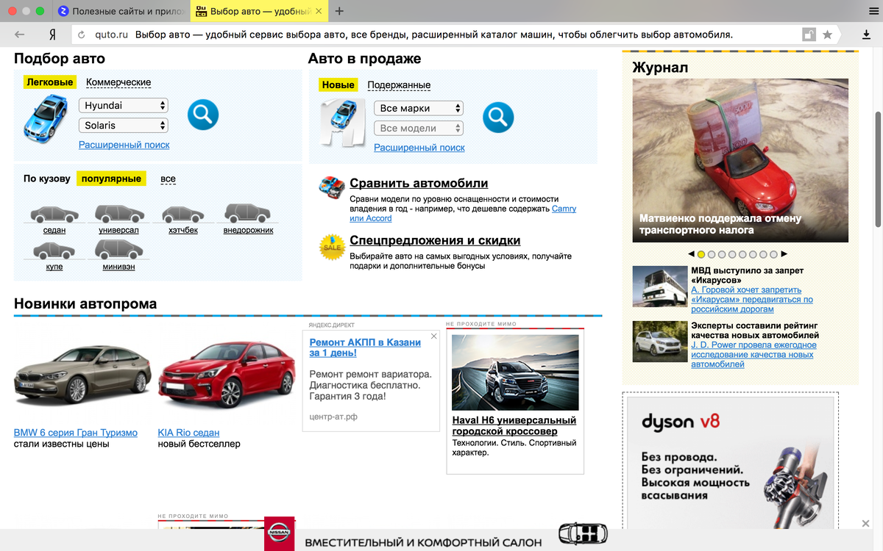
Task: Open Haval H6 crossover ad link
Action: pyautogui.click(x=514, y=425)
